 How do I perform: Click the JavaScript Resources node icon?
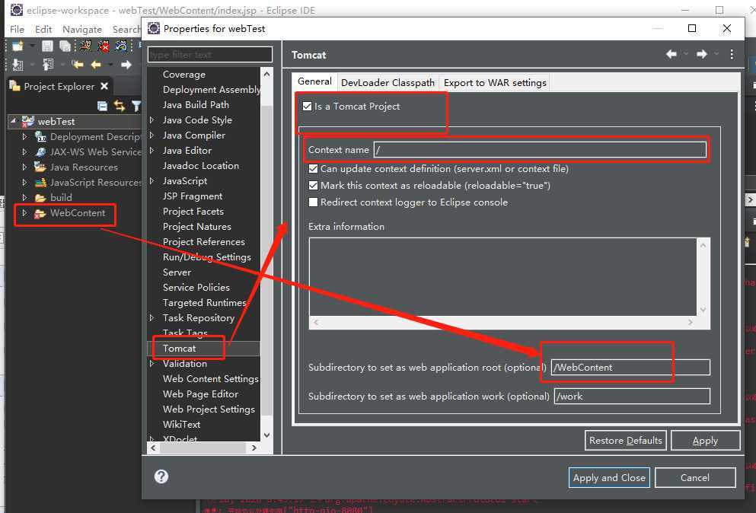[x=40, y=182]
